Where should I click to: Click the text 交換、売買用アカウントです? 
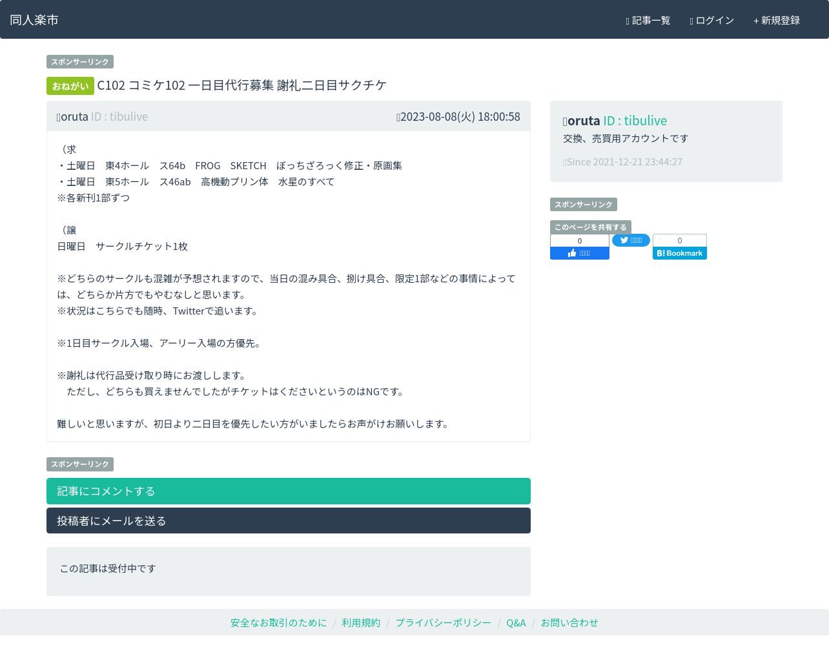[626, 139]
